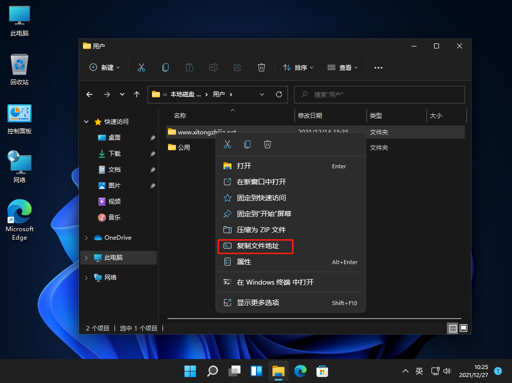Click the Delete trash icon in the toolbar
512x383 pixels.
261,67
